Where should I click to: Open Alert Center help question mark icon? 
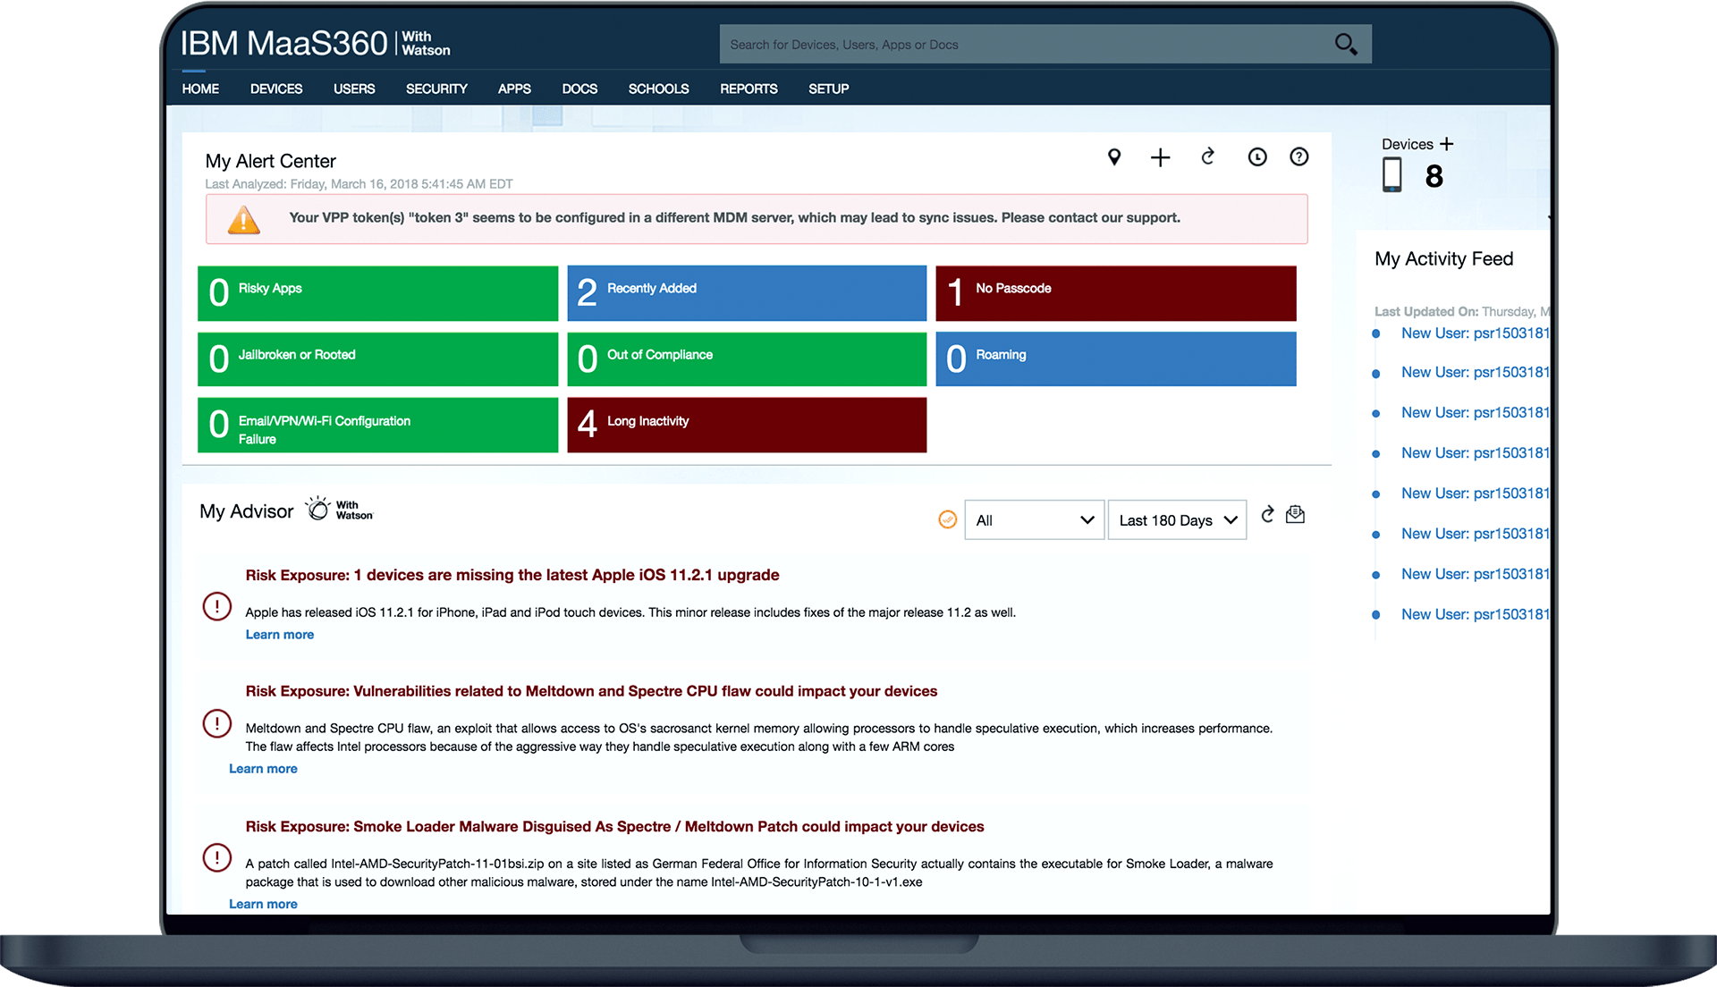point(1299,157)
